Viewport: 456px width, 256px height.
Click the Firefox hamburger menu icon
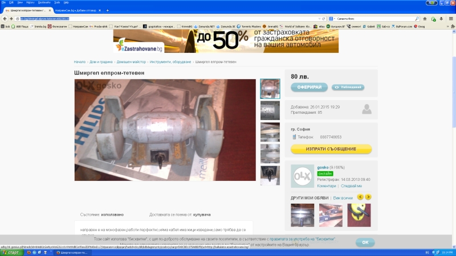pyautogui.click(x=451, y=18)
